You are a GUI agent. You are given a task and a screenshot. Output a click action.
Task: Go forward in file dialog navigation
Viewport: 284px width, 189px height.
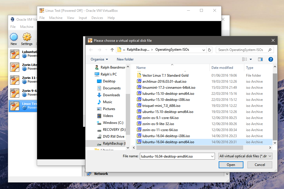click(x=100, y=50)
